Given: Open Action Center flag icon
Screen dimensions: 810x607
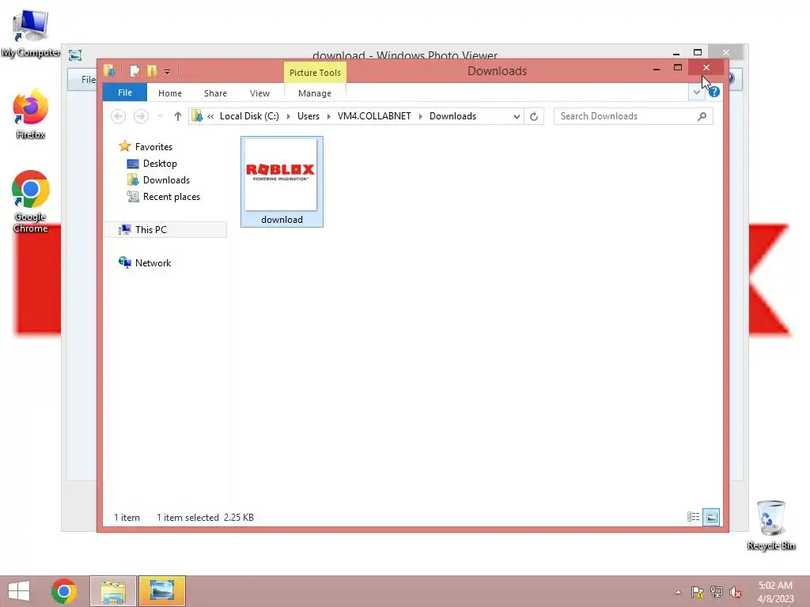Looking at the screenshot, I should (x=698, y=592).
